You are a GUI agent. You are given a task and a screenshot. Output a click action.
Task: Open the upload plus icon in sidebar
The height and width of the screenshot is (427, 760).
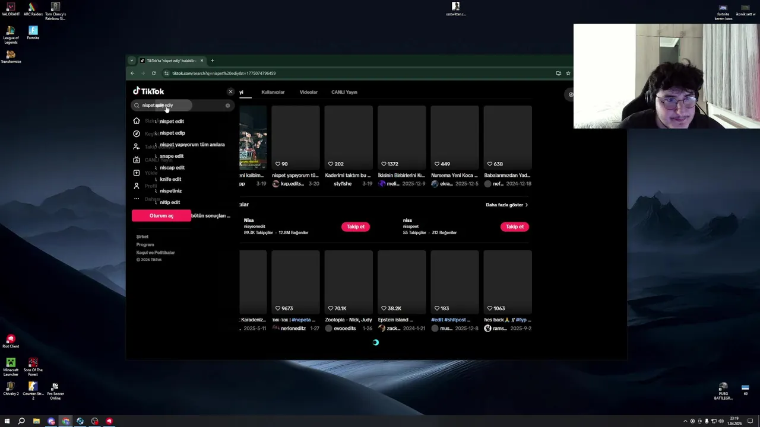[x=137, y=173]
